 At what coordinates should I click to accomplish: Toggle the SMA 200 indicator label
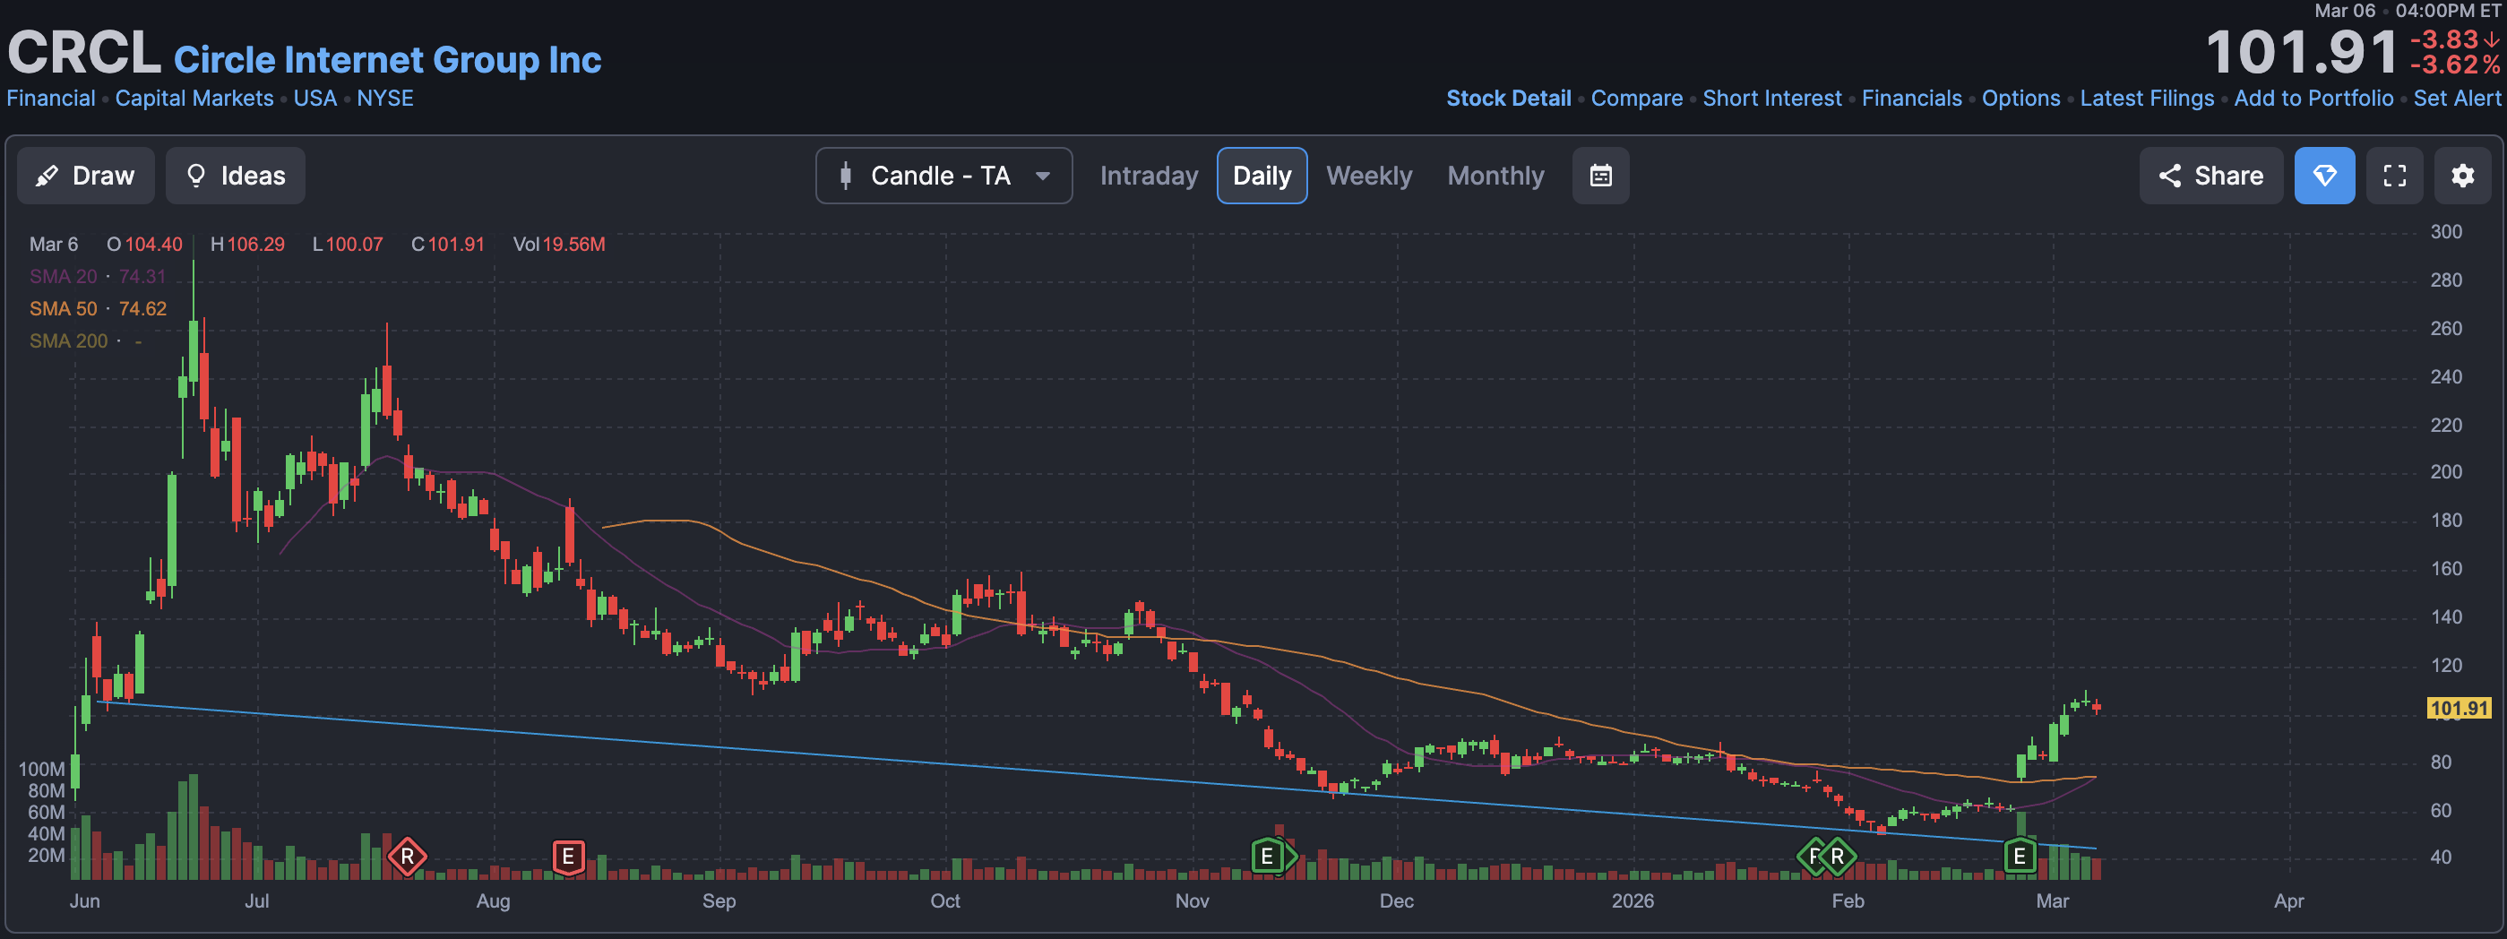pyautogui.click(x=86, y=340)
